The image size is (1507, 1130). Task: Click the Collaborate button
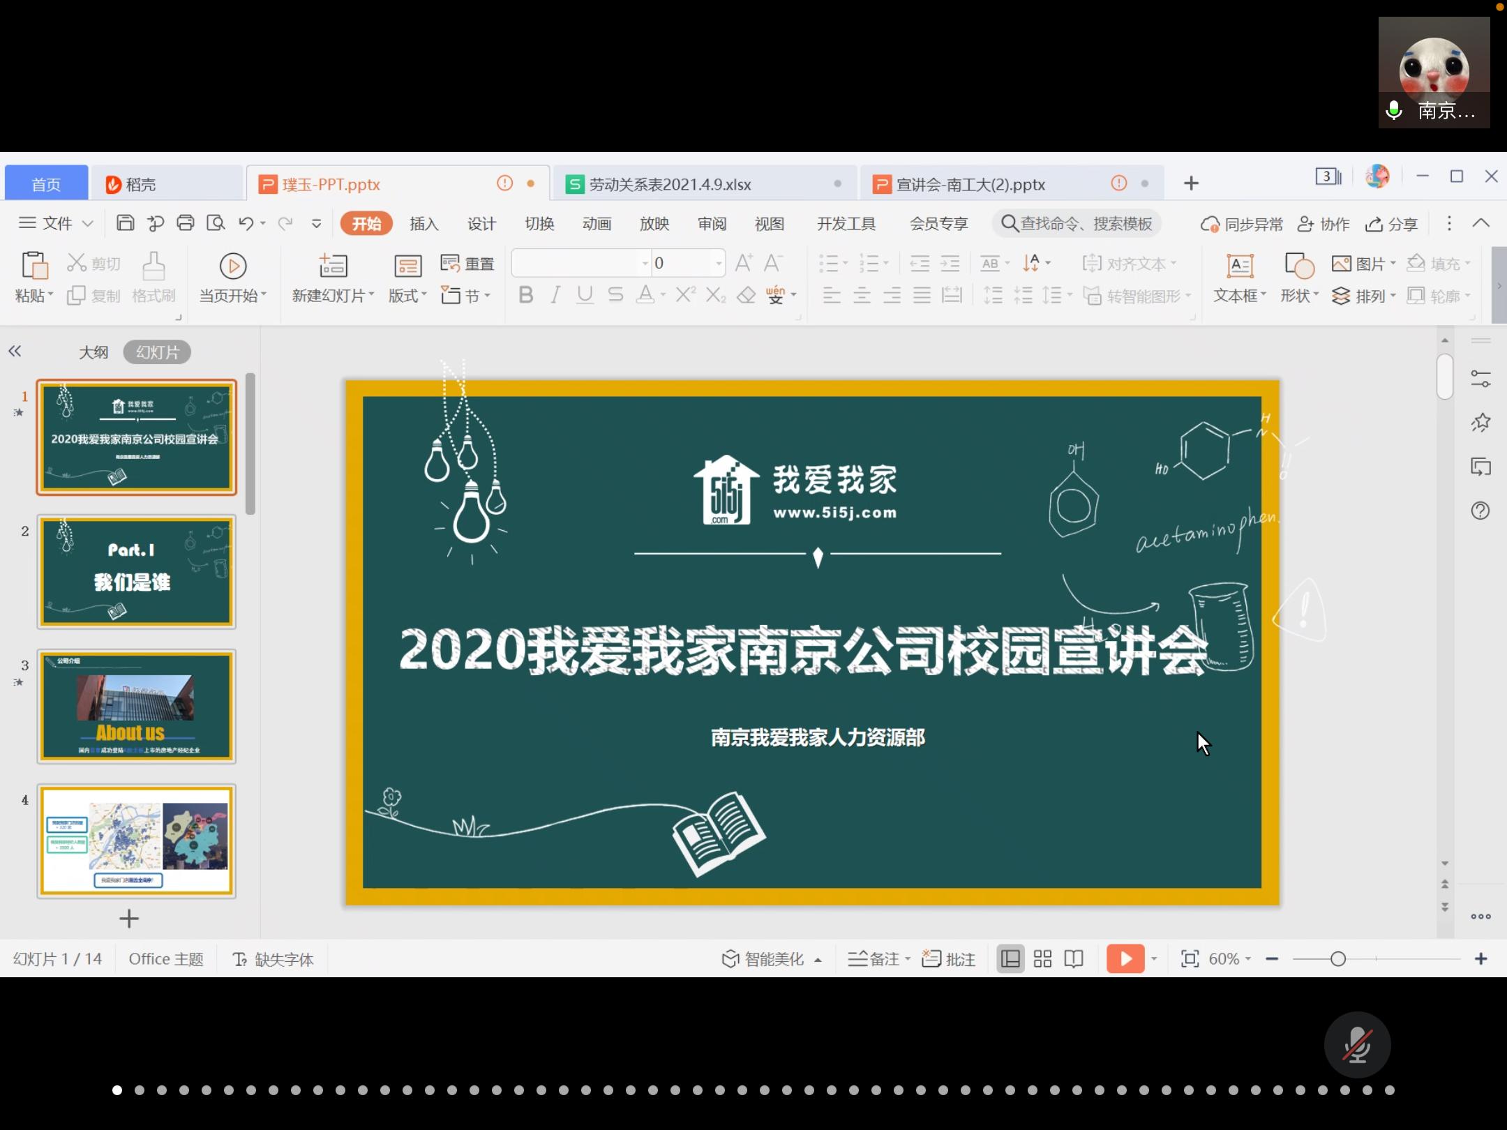coord(1323,224)
